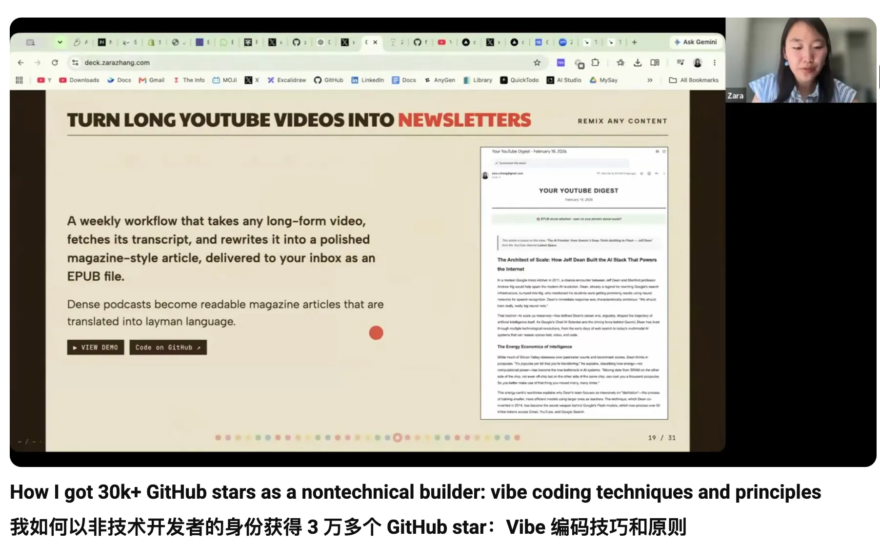Open the Downloads bookmark

[x=79, y=80]
